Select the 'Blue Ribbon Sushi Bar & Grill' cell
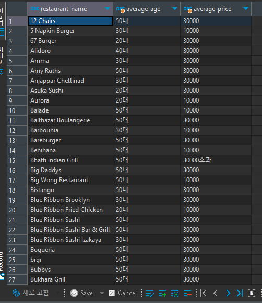262x303 pixels. tap(70, 230)
